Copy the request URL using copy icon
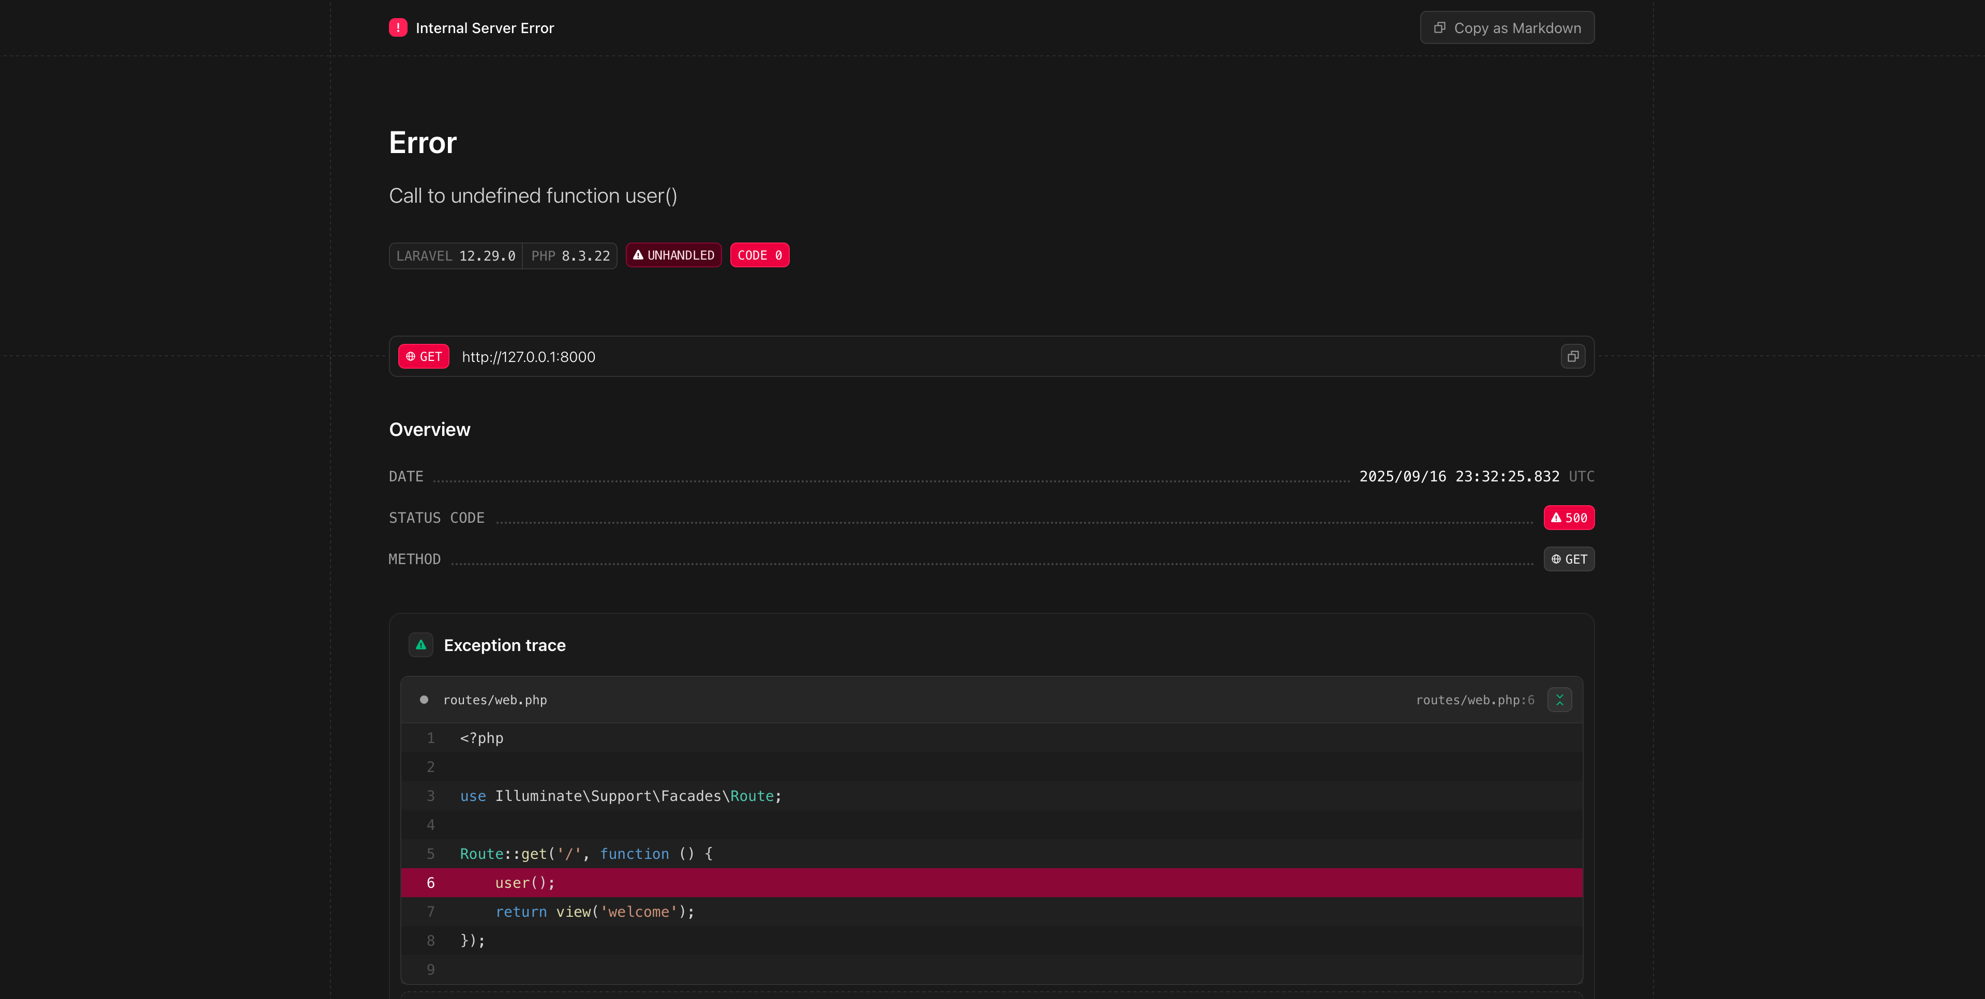Viewport: 1985px width, 999px height. point(1573,357)
